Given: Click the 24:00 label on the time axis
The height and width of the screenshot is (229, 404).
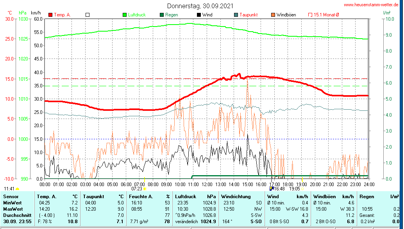Looking at the screenshot, I should (x=369, y=184).
